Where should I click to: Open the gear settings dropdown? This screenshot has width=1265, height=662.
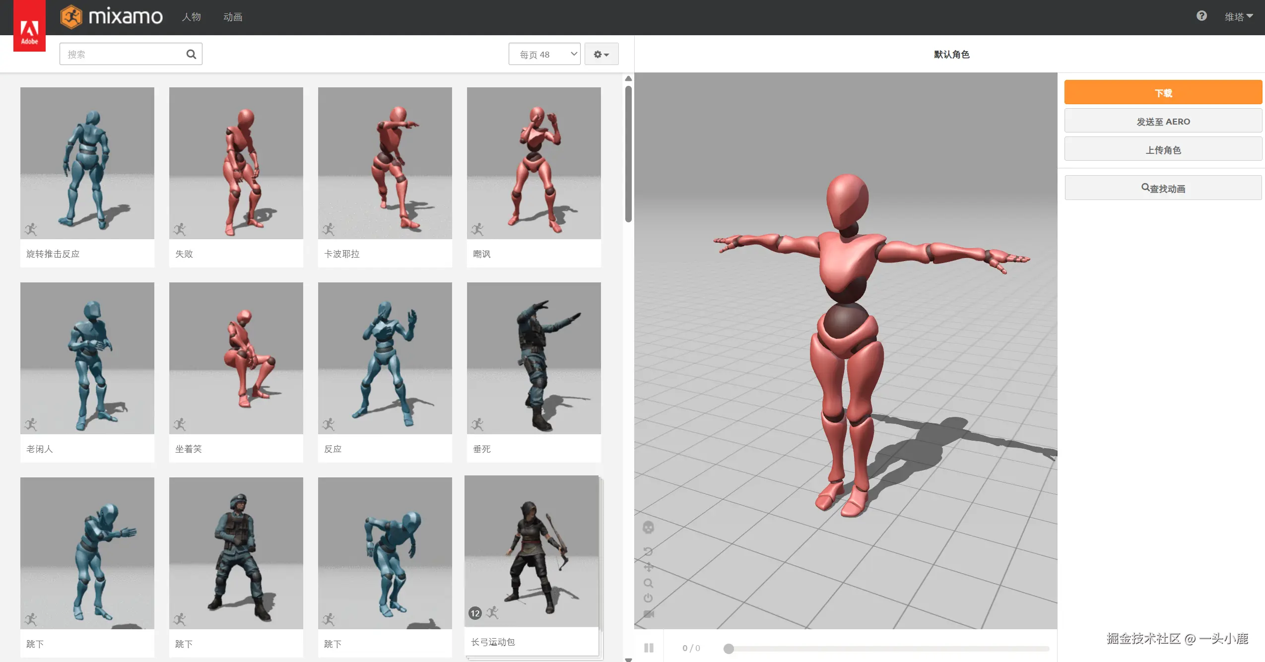pyautogui.click(x=601, y=54)
